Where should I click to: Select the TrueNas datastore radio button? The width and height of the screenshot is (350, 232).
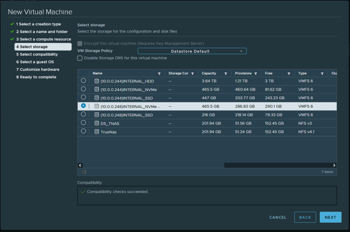(83, 131)
